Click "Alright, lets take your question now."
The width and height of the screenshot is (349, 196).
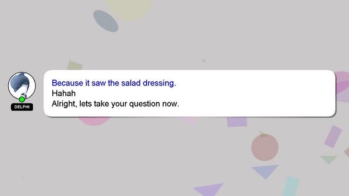point(115,104)
